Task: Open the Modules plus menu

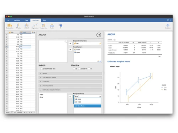Action: (x=168, y=26)
